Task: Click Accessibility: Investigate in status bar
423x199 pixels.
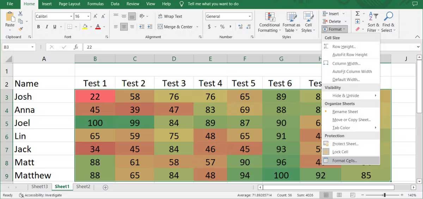Action: [41, 195]
